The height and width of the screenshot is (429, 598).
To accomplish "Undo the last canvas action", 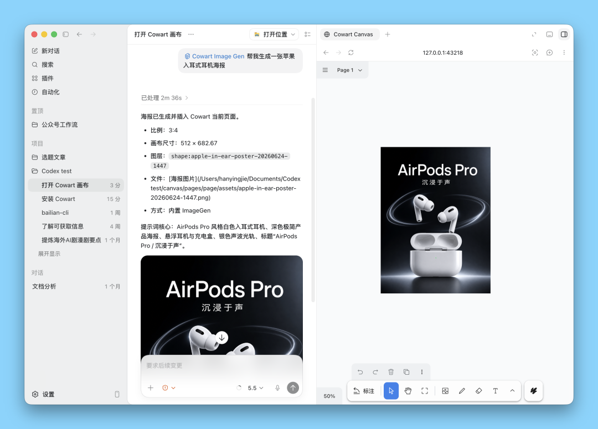I will (x=360, y=372).
